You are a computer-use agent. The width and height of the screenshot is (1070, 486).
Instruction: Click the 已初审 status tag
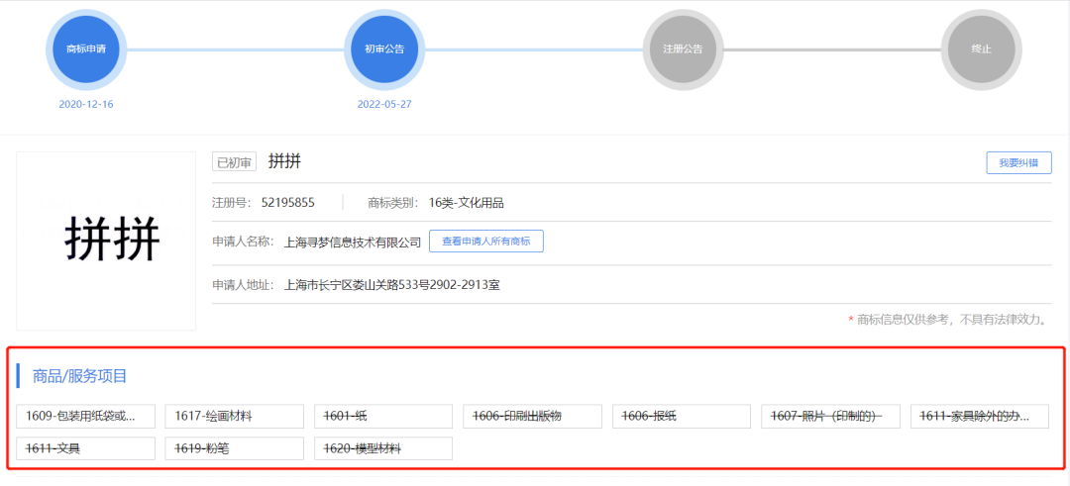coord(235,162)
